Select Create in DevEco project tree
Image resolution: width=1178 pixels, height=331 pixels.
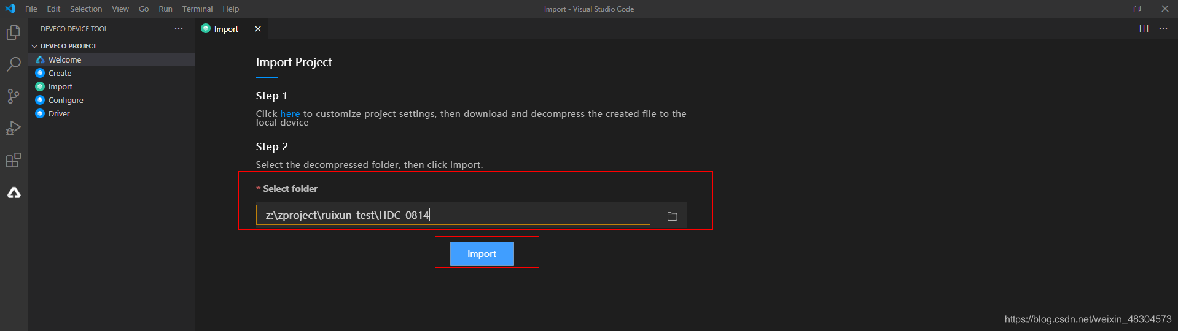[112, 73]
